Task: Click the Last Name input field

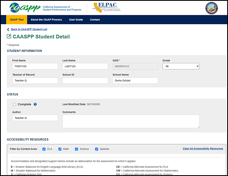Action: 85,66
